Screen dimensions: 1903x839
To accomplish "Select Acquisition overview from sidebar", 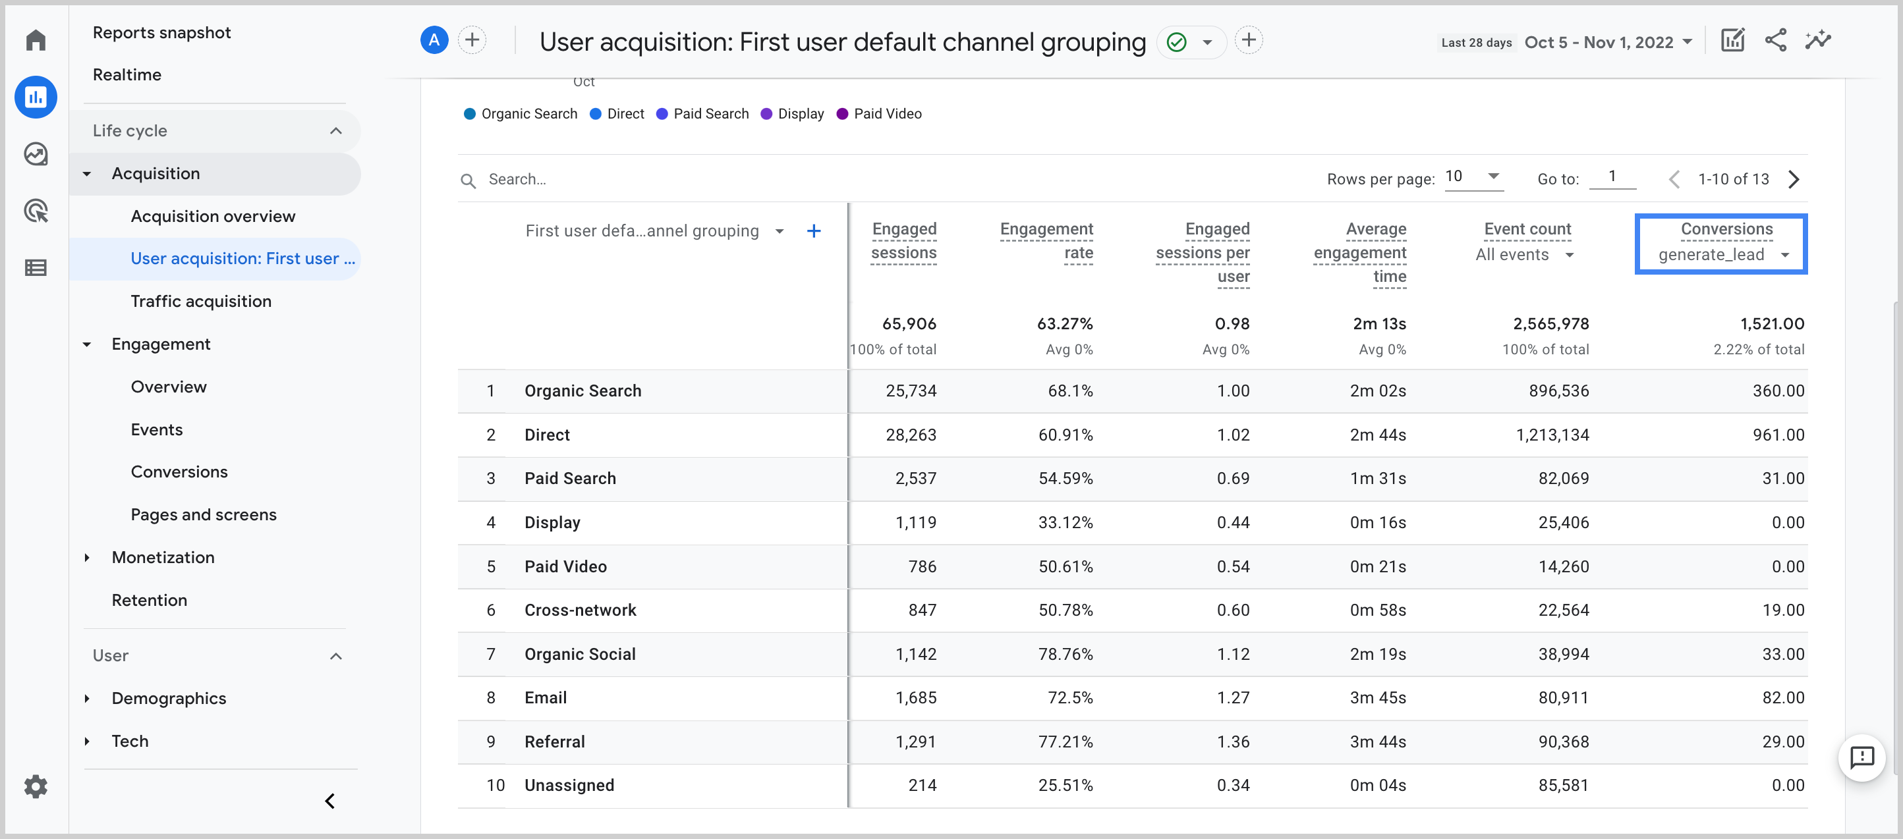I will pos(213,216).
